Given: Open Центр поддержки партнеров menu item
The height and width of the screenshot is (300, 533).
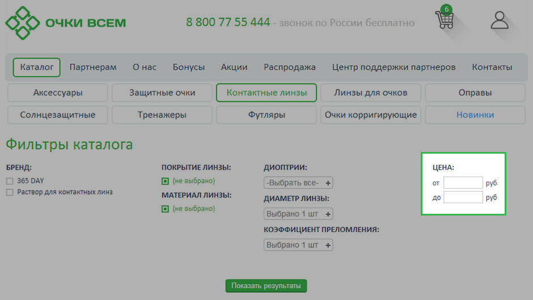Looking at the screenshot, I should pos(394,67).
